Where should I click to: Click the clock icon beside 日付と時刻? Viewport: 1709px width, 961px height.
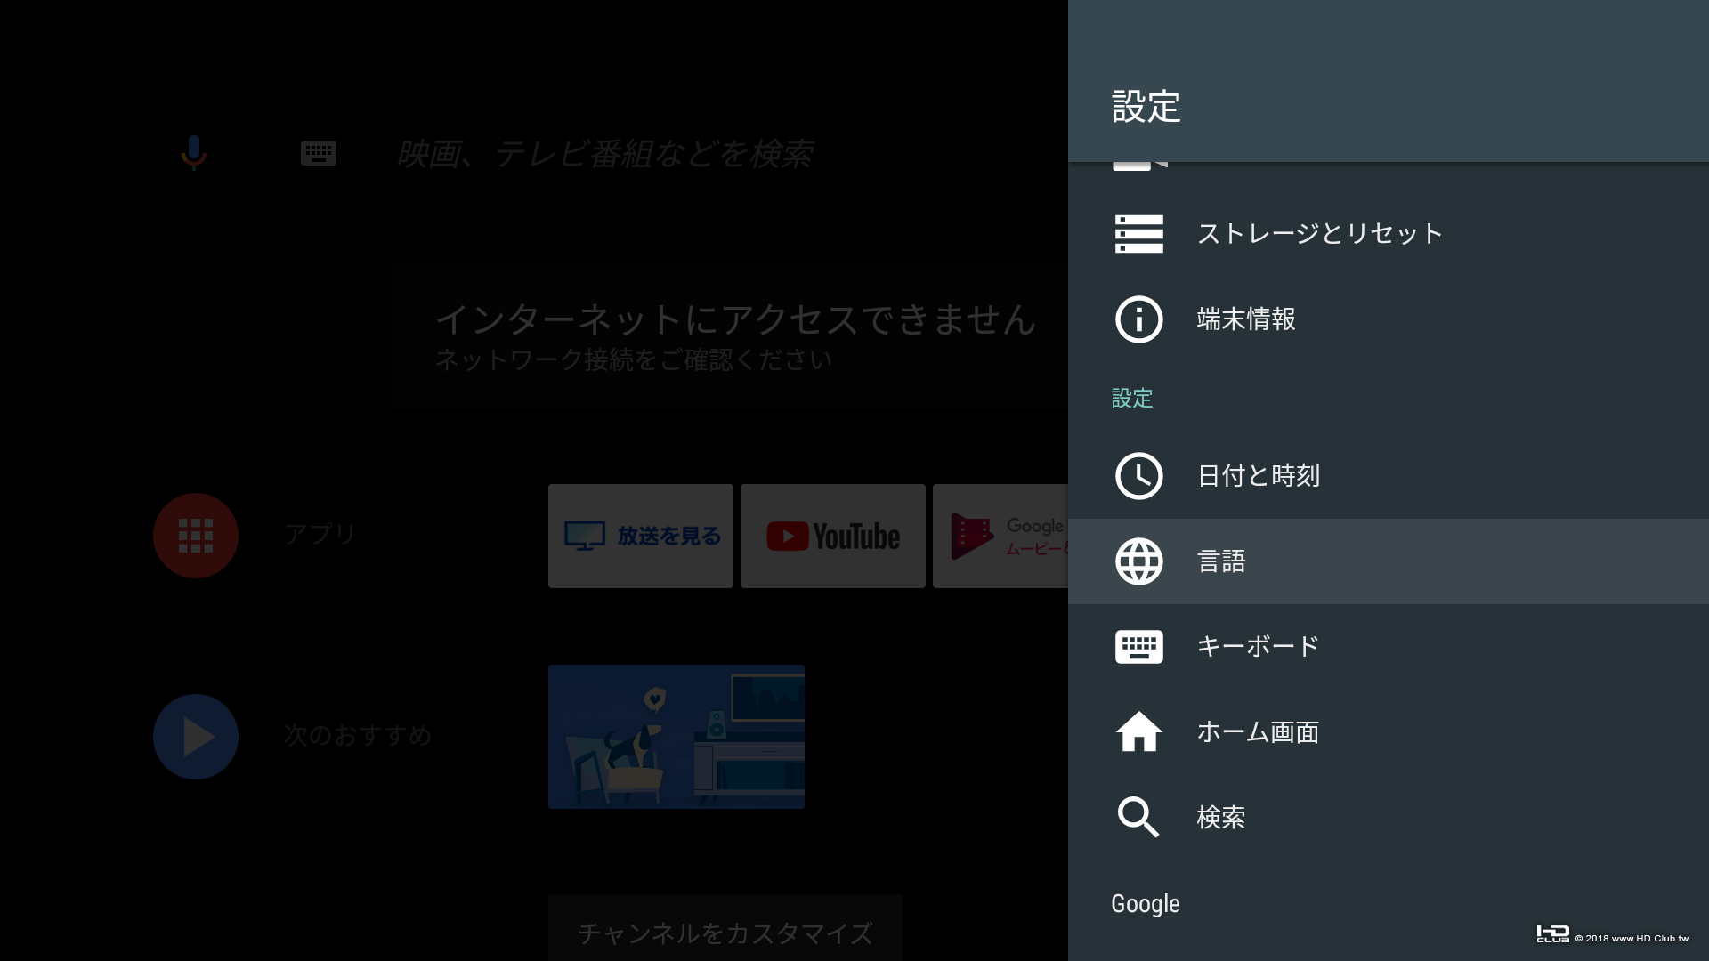[x=1138, y=476]
